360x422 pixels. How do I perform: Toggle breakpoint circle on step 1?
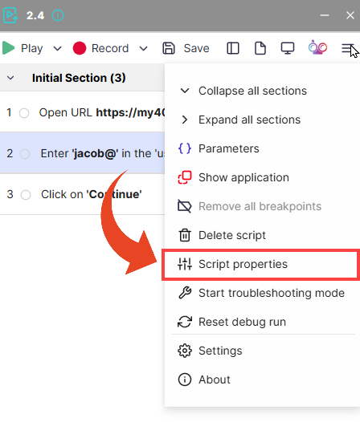[24, 113]
